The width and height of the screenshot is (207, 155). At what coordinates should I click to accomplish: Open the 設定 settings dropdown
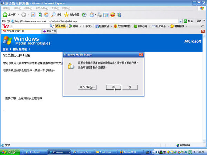tap(88, 26)
